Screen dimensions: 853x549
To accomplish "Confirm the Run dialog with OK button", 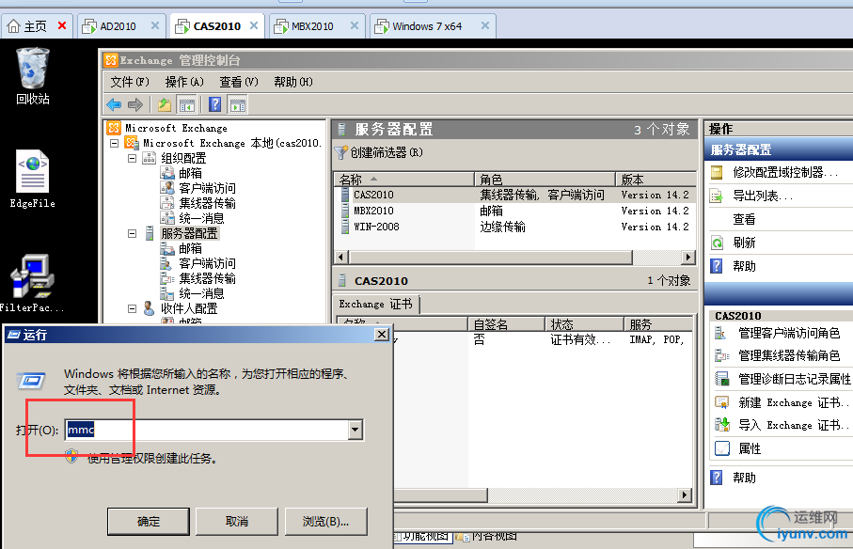I will tap(149, 522).
